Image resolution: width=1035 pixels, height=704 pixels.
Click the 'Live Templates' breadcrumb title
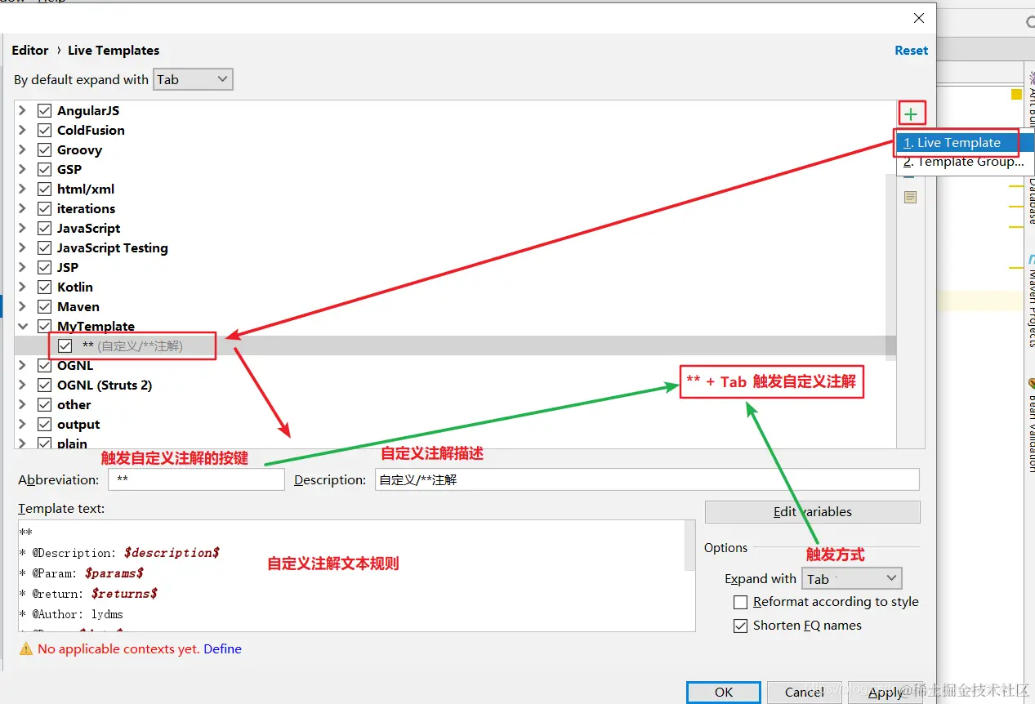coord(114,50)
